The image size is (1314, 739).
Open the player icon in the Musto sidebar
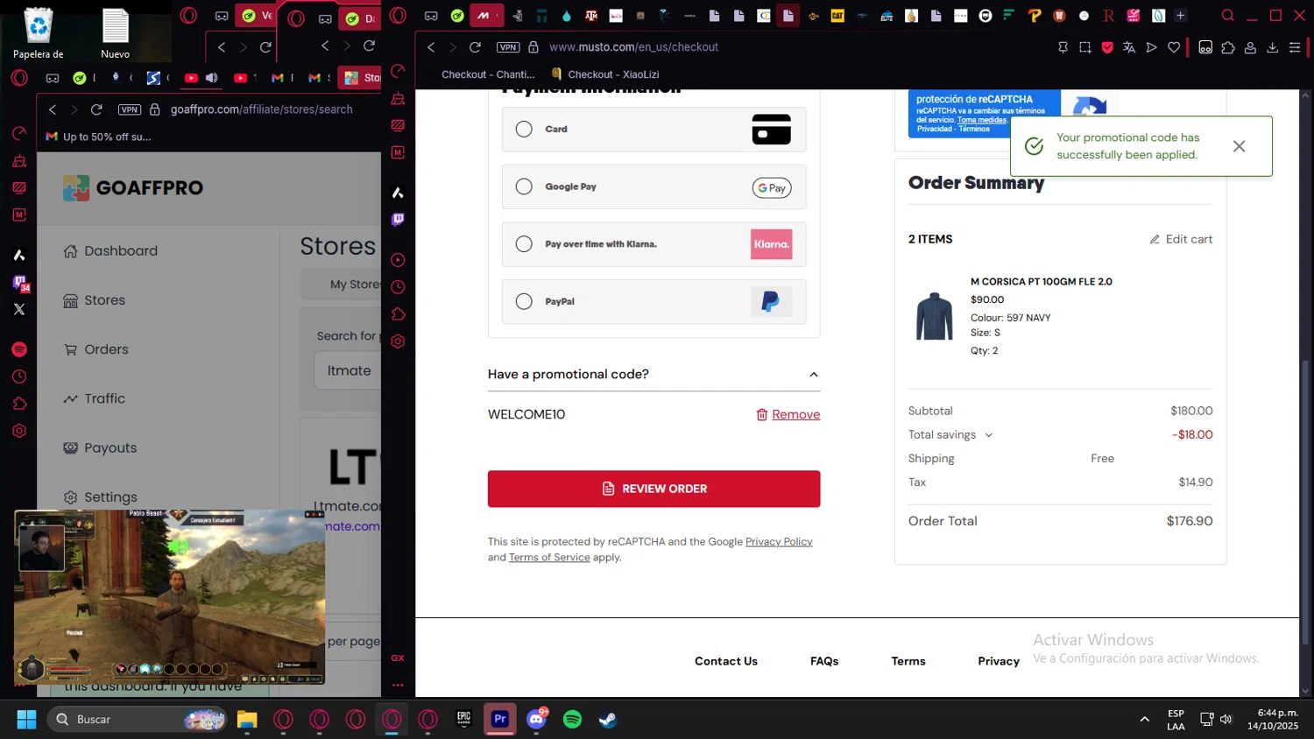tap(398, 260)
